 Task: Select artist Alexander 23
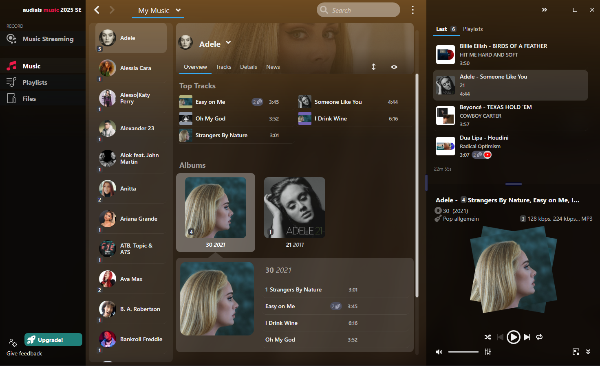(x=131, y=128)
